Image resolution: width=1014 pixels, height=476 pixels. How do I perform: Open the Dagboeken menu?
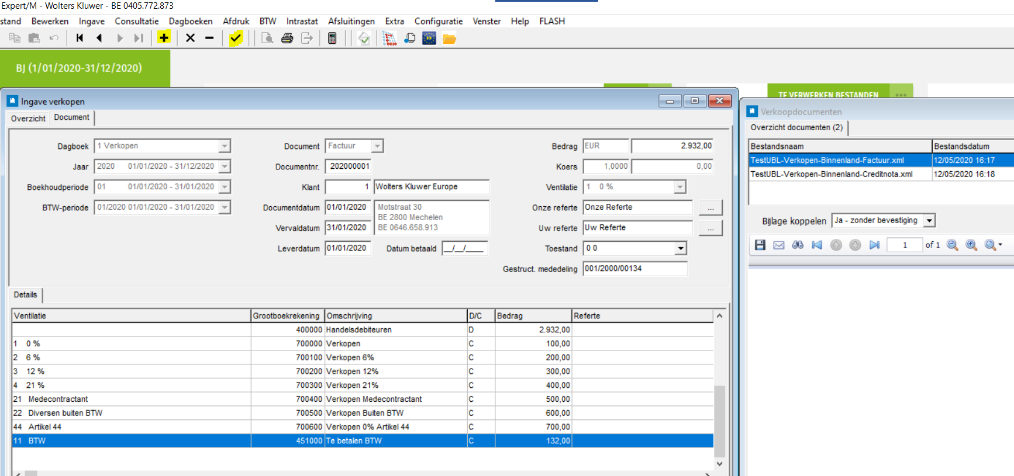tap(191, 21)
